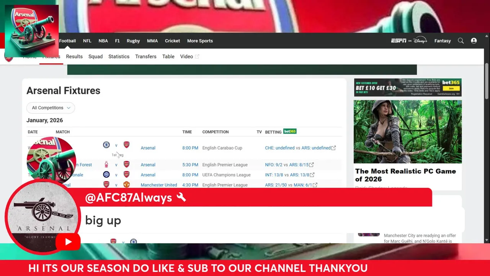Switch to the Transfers tab
Screen dimensions: 490x276
145,56
